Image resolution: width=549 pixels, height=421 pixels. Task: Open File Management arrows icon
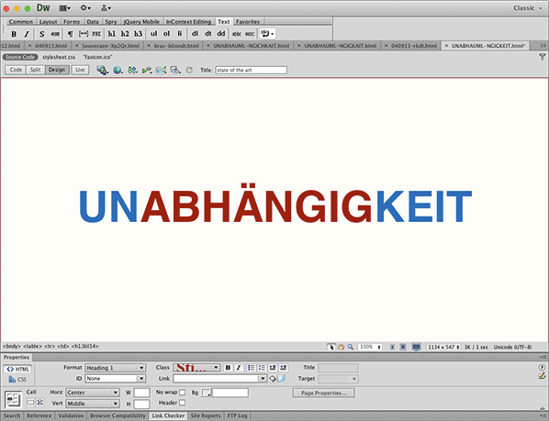tap(132, 71)
